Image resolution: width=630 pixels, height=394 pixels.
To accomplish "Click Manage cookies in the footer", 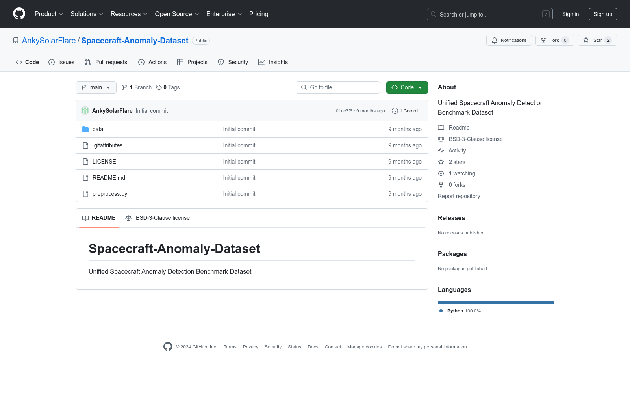I will [364, 347].
